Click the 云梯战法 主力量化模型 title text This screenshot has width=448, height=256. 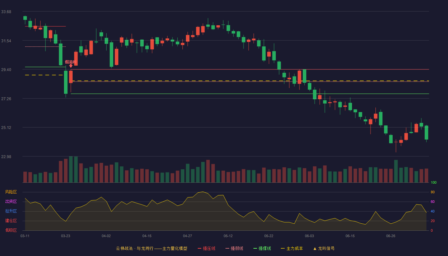point(152,248)
